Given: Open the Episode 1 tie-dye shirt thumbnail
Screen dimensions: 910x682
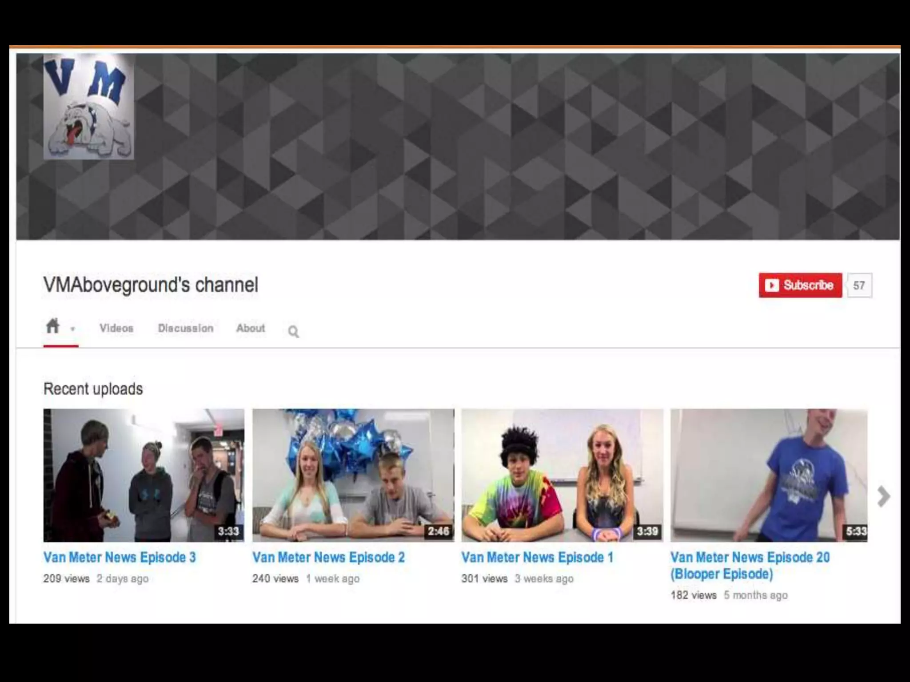Looking at the screenshot, I should 562,475.
